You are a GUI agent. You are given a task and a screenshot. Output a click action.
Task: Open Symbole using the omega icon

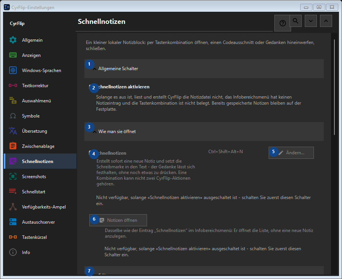tap(13, 116)
